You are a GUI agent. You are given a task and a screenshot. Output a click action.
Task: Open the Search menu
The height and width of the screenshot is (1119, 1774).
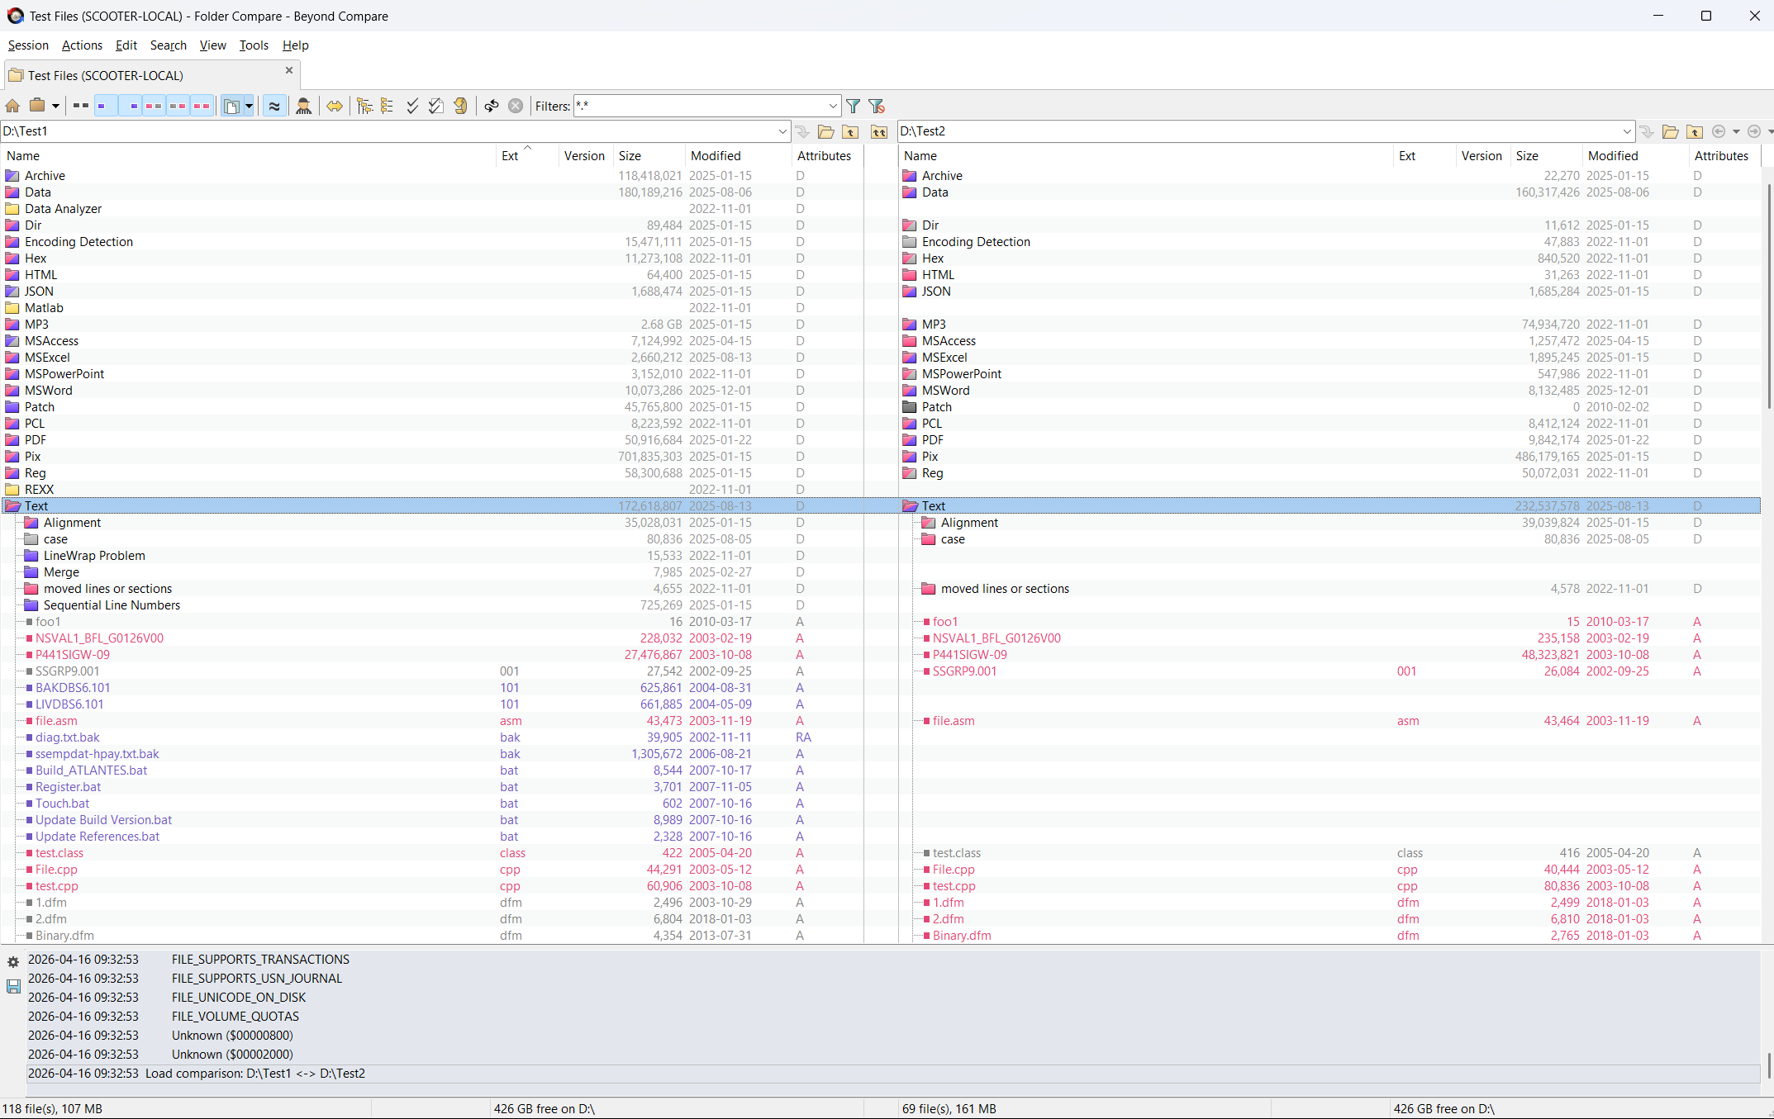coord(169,45)
